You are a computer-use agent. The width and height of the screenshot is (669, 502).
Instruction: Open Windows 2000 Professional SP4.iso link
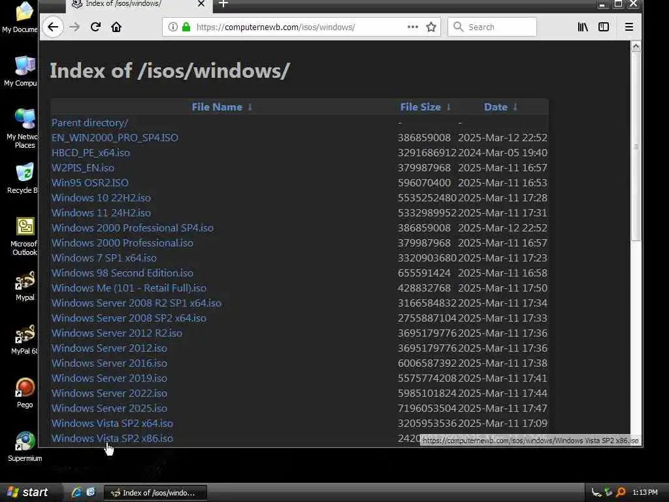(133, 227)
